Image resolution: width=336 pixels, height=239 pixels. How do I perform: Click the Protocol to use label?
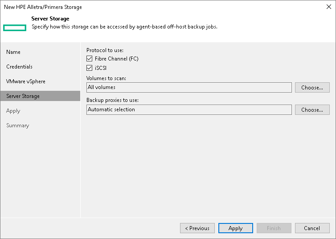[105, 50]
